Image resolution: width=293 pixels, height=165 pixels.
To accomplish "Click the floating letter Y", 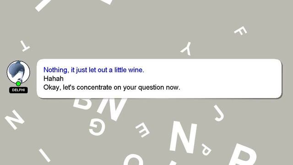I will tap(186, 49).
